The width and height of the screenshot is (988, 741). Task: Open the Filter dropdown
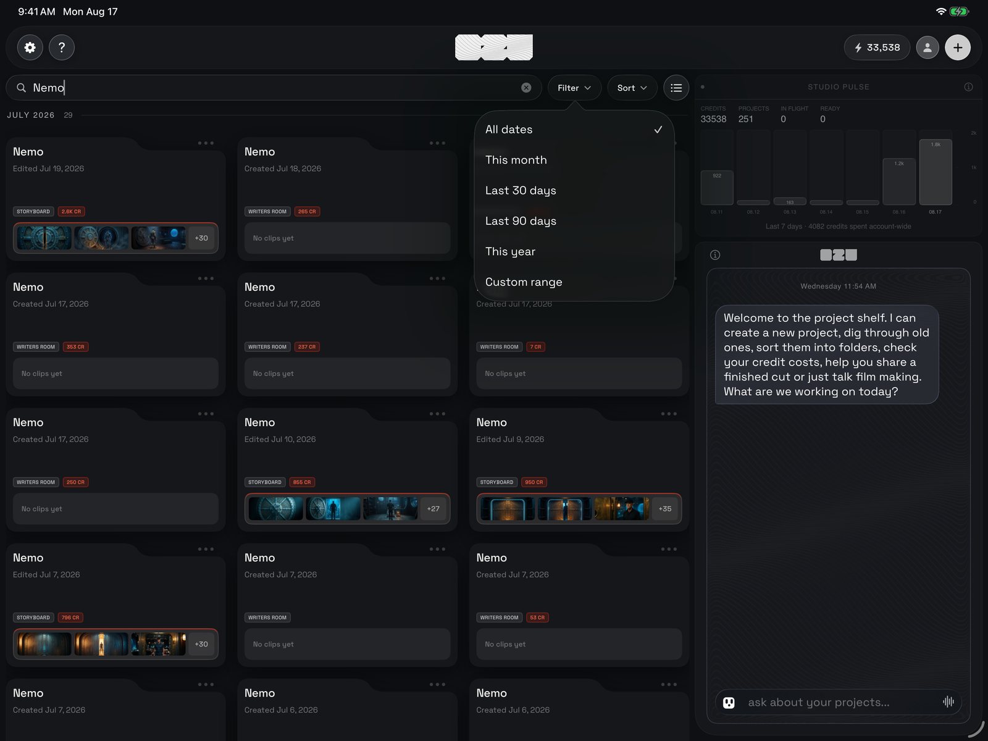pos(574,88)
